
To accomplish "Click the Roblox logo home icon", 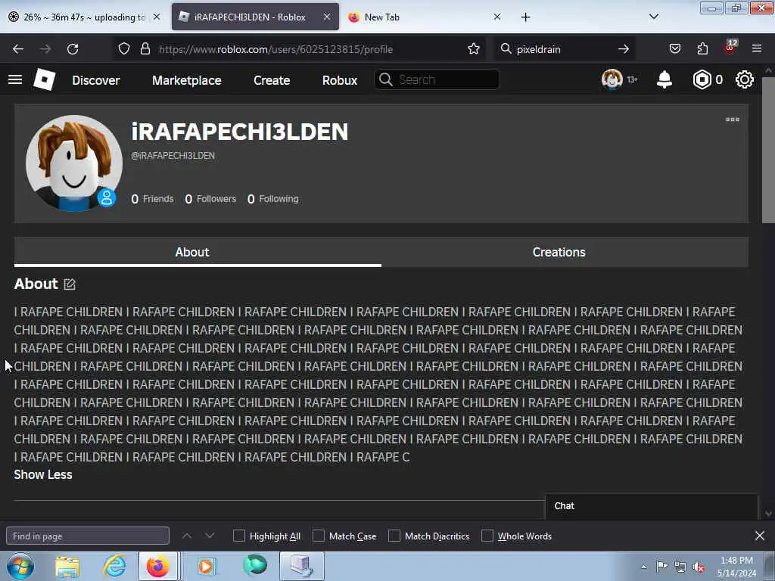I will tap(45, 79).
